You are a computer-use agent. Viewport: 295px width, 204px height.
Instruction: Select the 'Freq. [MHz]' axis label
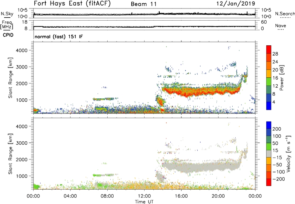point(7,25)
